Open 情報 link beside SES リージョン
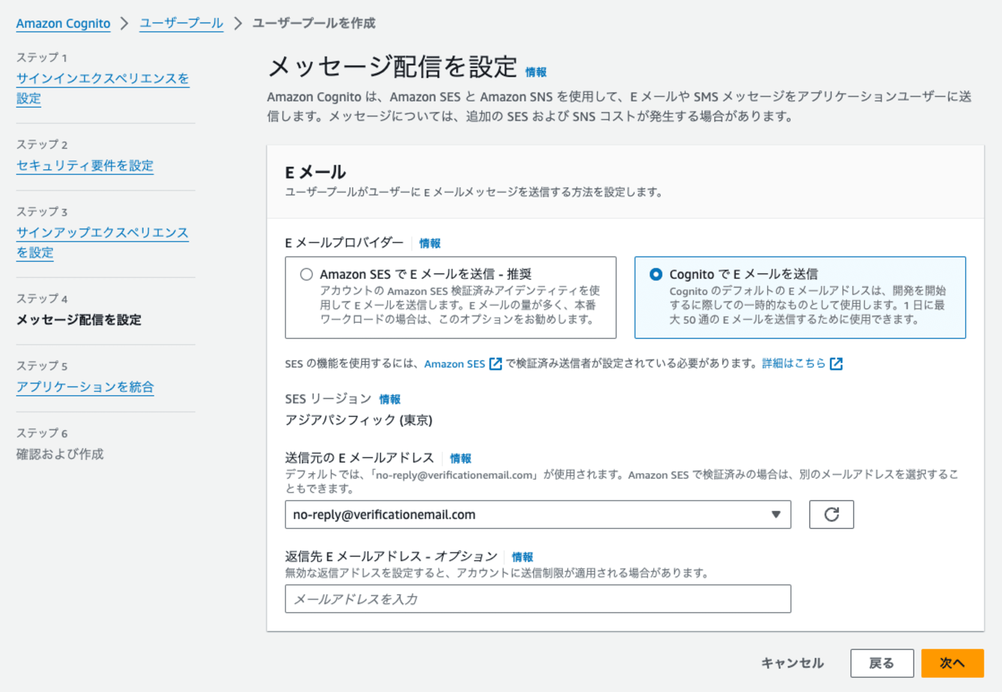 [389, 399]
